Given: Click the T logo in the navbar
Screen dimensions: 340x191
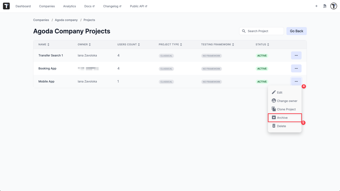Looking at the screenshot, I should click(x=6, y=6).
